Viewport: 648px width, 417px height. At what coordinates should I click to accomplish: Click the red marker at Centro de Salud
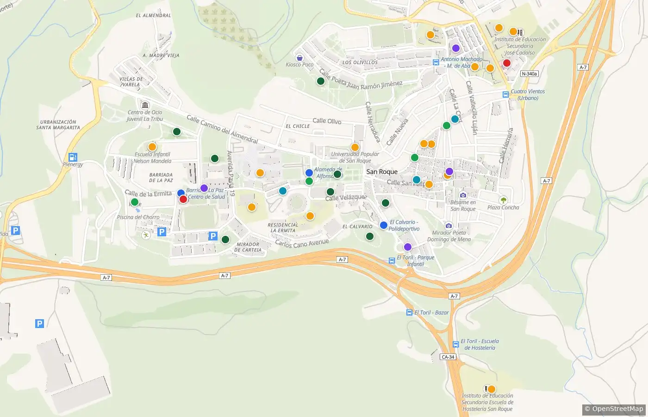click(183, 199)
